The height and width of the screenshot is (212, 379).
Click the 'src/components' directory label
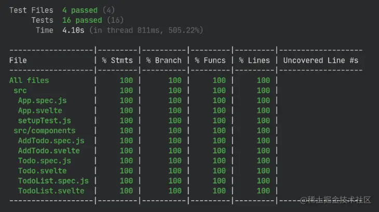pos(45,131)
